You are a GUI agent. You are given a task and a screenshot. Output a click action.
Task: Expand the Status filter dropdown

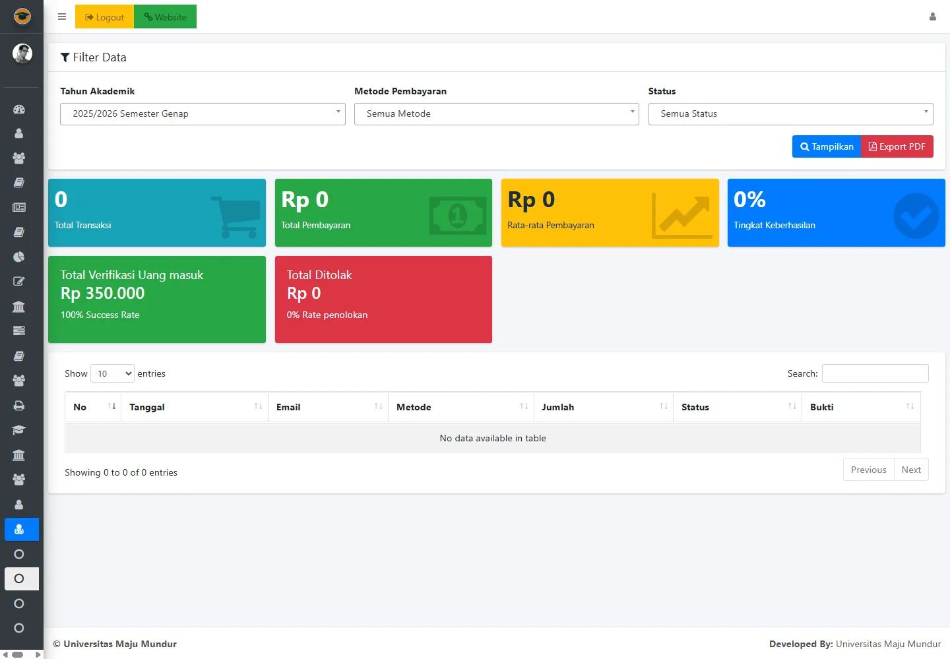click(790, 114)
